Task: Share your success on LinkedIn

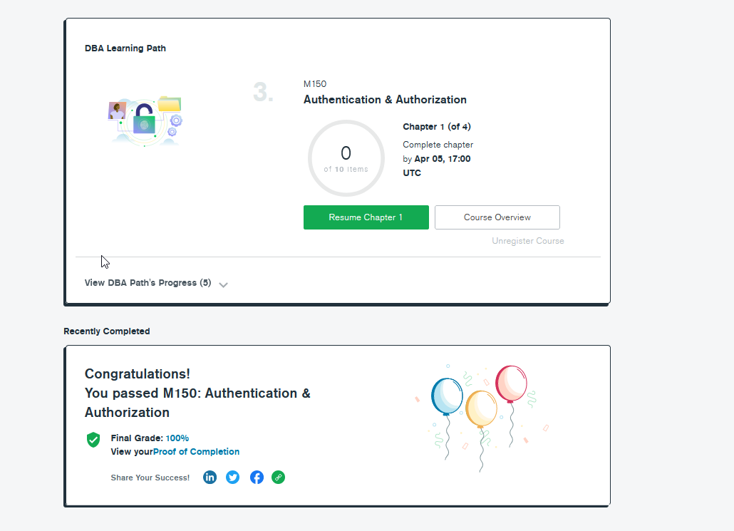Action: 210,477
